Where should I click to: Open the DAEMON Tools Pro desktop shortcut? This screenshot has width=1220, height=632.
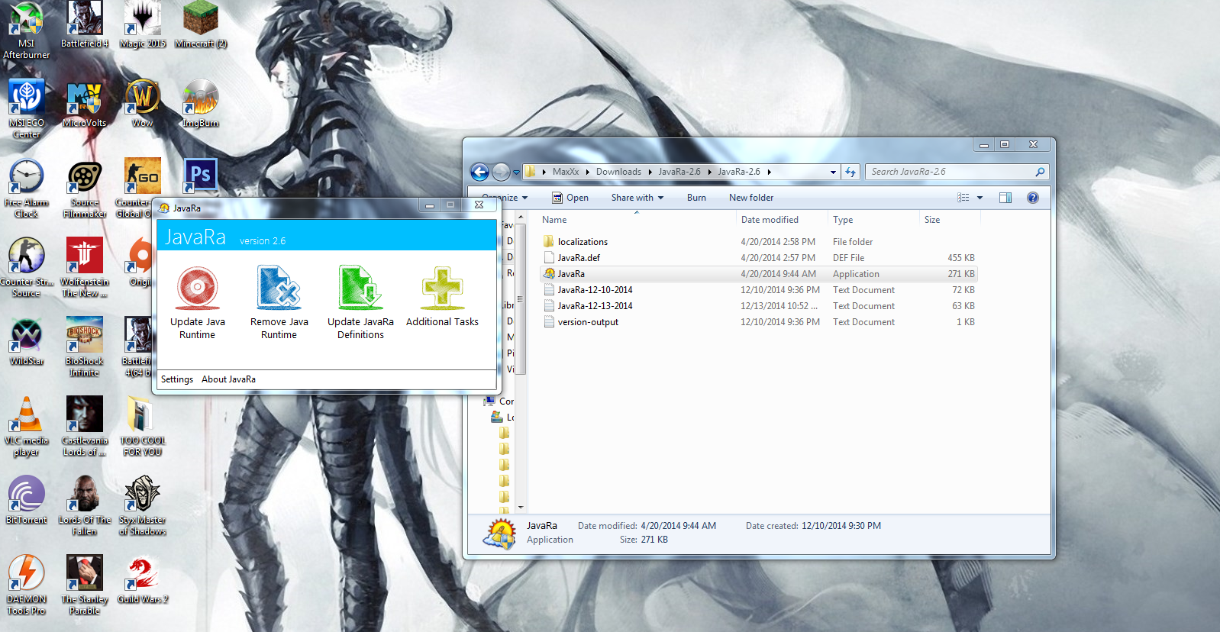(x=26, y=585)
